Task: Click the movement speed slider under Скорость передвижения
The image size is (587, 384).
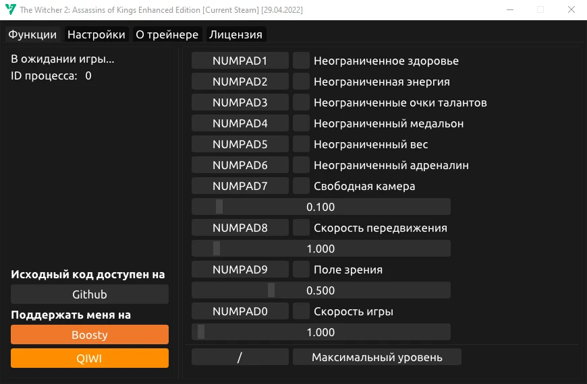Action: click(321, 249)
